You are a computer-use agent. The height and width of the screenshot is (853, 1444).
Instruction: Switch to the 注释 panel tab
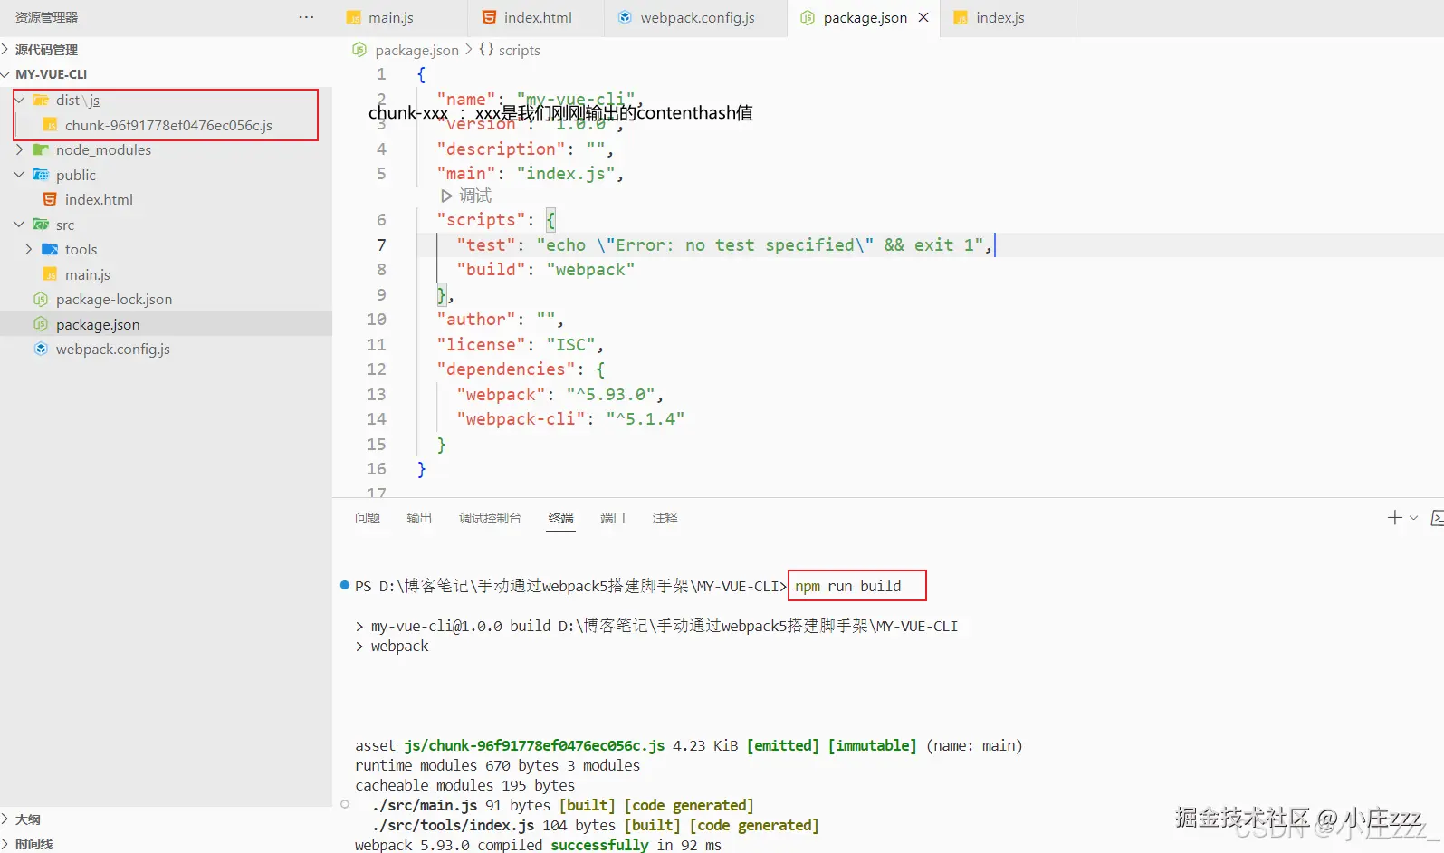tap(665, 518)
